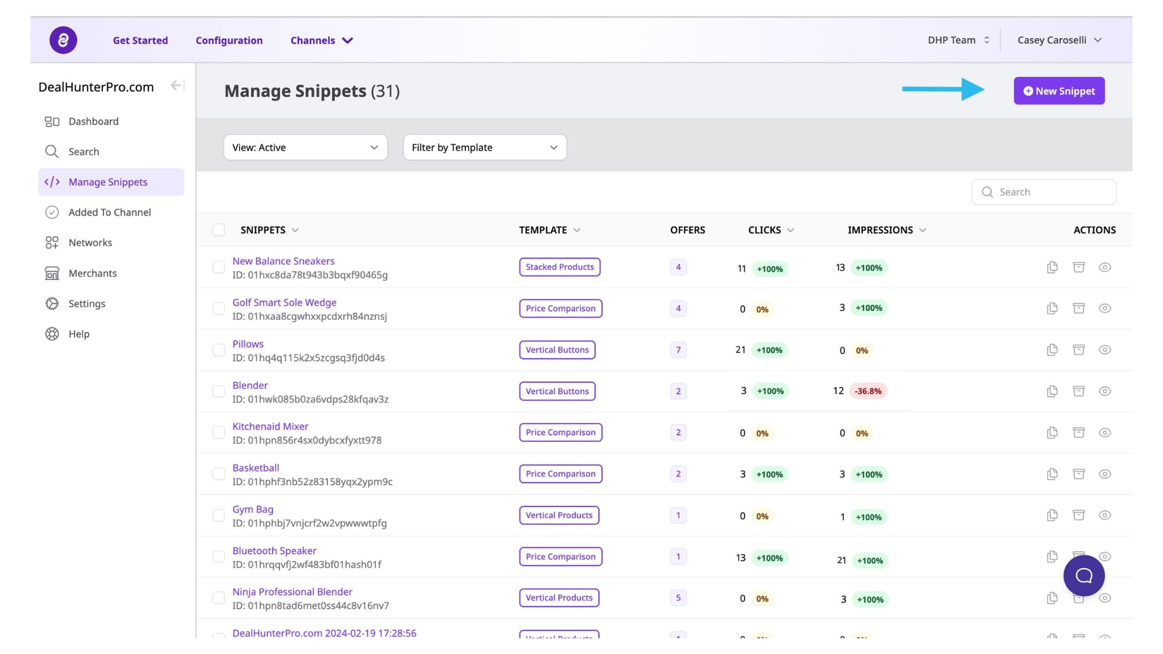This screenshot has height=654, width=1163.
Task: Go to Configuration in the top navigation
Action: (229, 40)
